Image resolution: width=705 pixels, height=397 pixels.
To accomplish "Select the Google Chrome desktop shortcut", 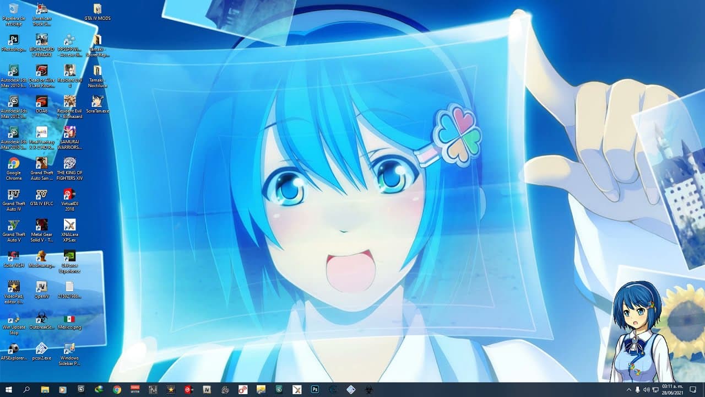I will click(x=14, y=169).
